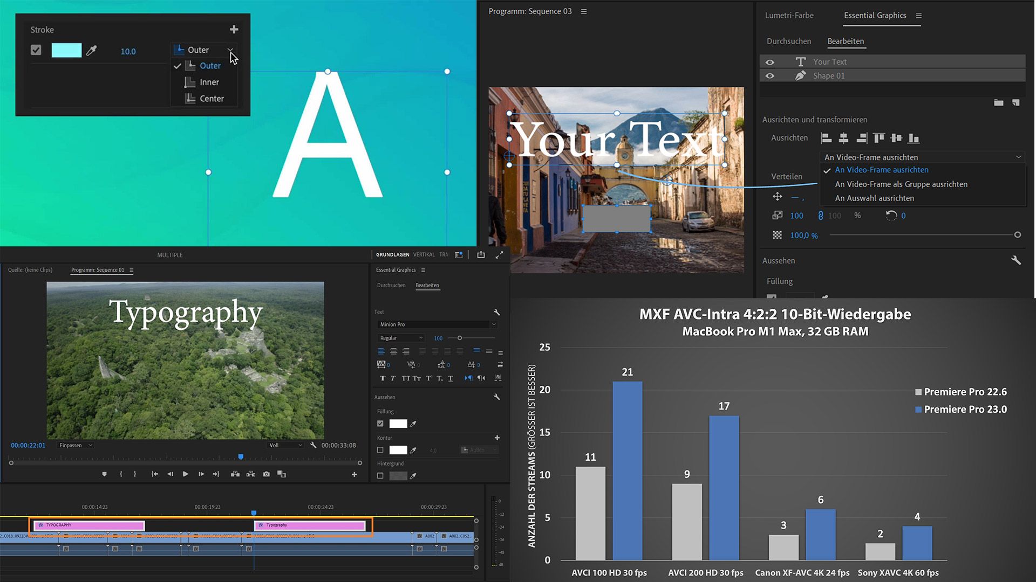Open the Minion Pro font dropdown

point(493,324)
